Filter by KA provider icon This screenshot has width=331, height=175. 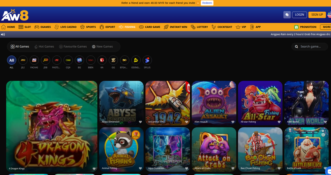coord(102,60)
